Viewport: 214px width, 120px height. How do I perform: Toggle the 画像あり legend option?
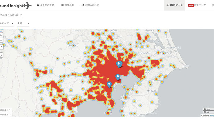point(5,110)
